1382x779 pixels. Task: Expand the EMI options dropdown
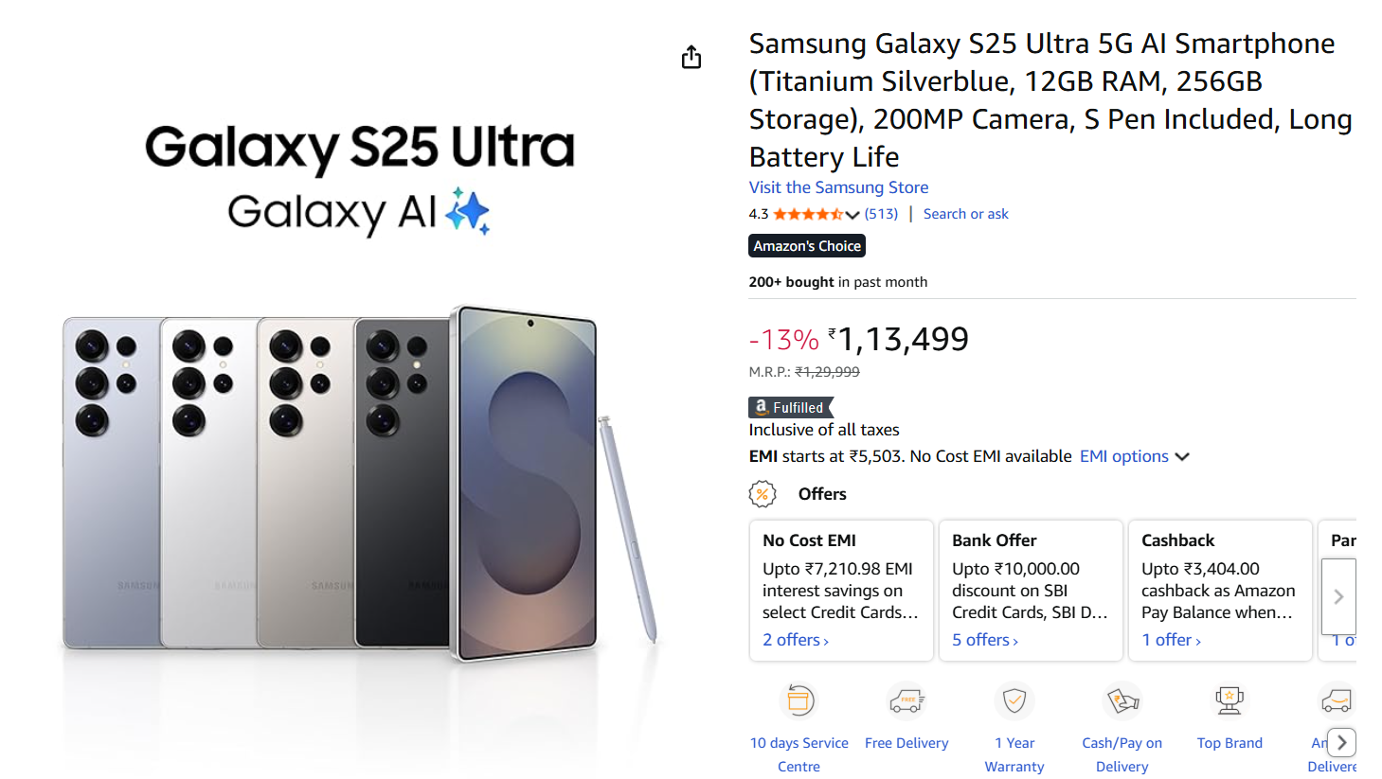[1134, 456]
